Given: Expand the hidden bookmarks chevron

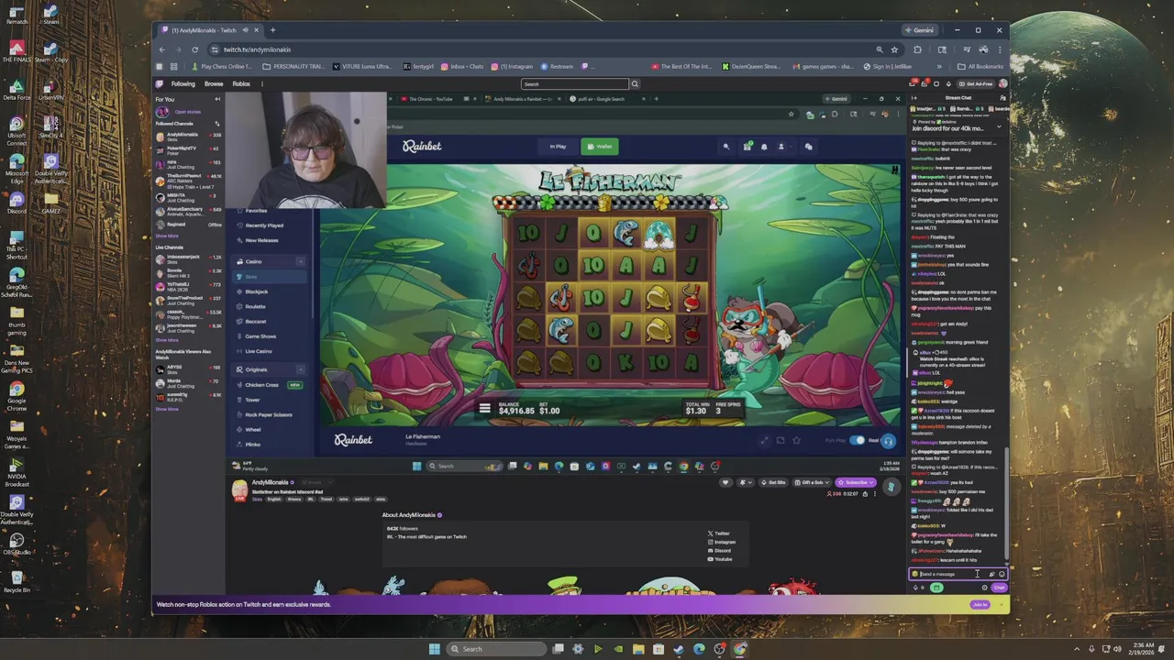Looking at the screenshot, I should [x=938, y=66].
